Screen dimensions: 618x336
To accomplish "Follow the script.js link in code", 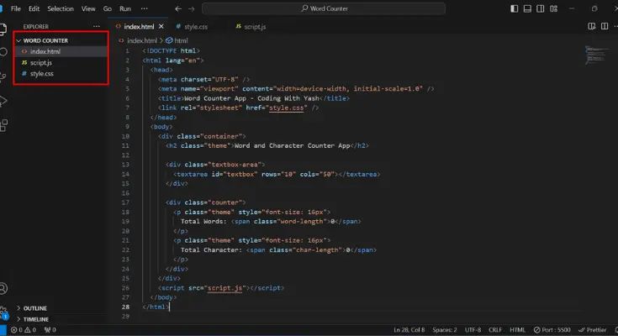I will click(x=224, y=288).
